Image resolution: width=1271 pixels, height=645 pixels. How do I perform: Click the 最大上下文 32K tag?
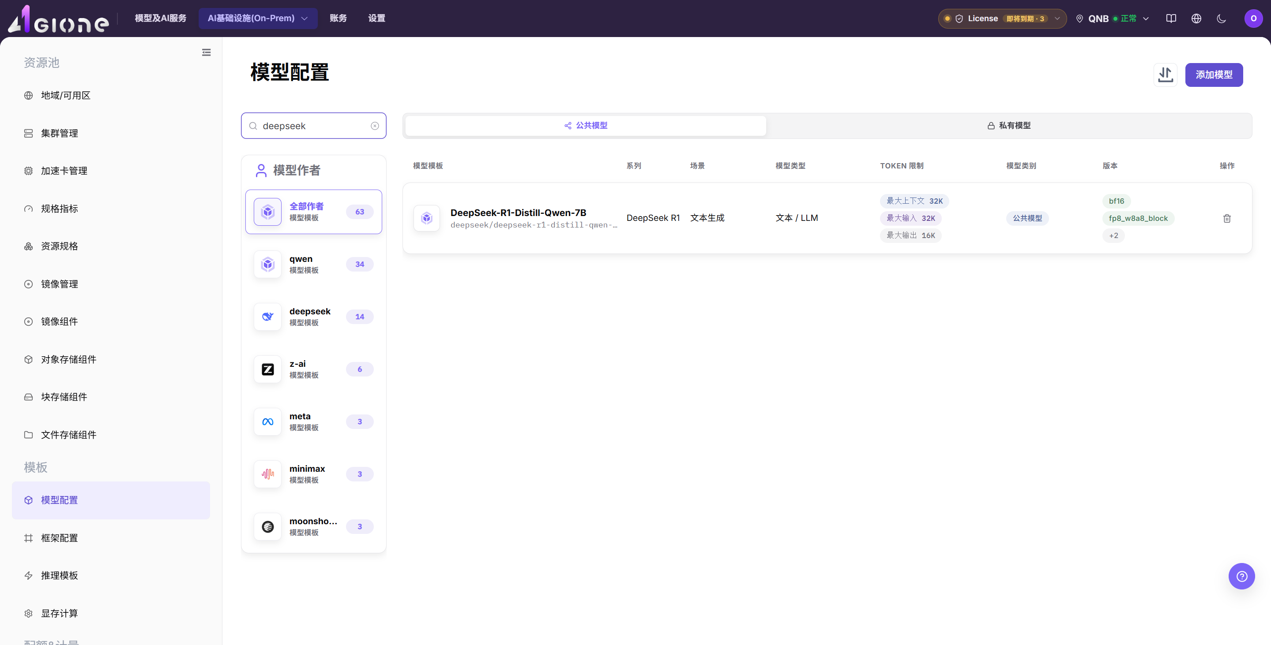click(x=914, y=201)
